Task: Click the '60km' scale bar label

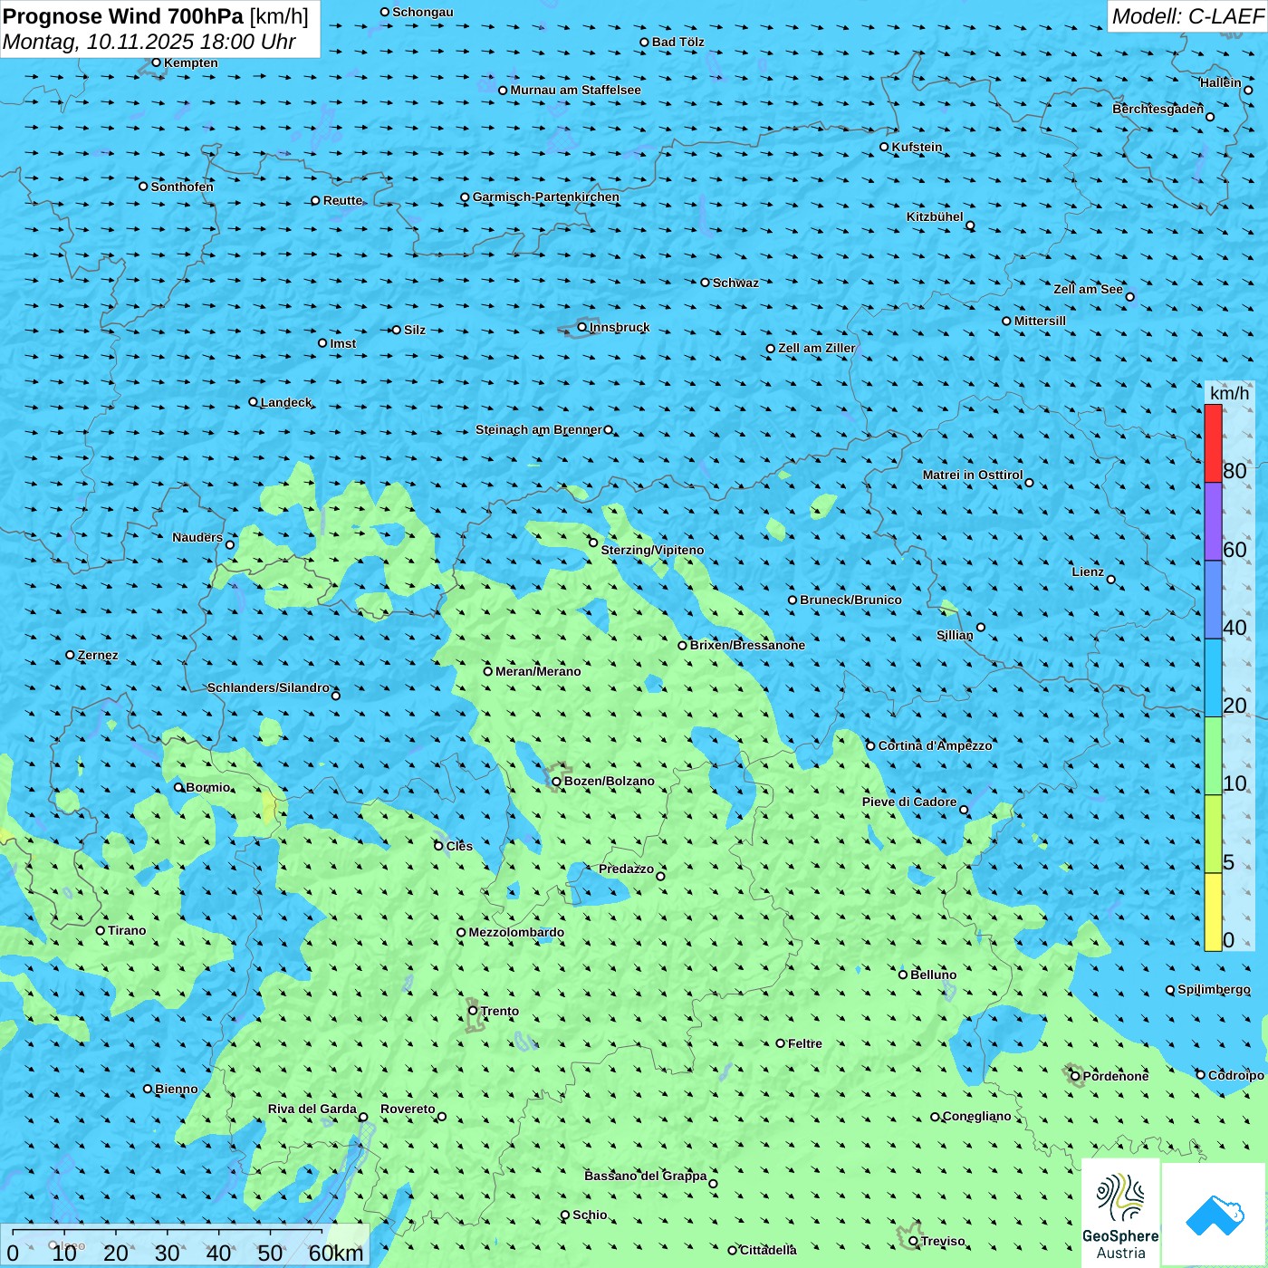Action: click(x=336, y=1253)
